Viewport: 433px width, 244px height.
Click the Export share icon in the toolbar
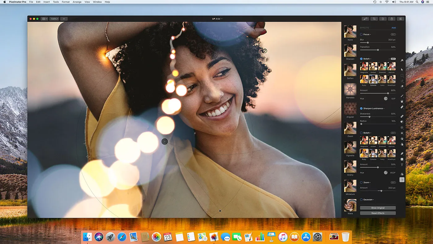pyautogui.click(x=392, y=19)
